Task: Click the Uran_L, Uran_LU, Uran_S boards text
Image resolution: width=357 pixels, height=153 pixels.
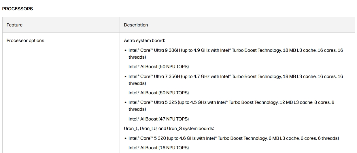Action: (169, 129)
